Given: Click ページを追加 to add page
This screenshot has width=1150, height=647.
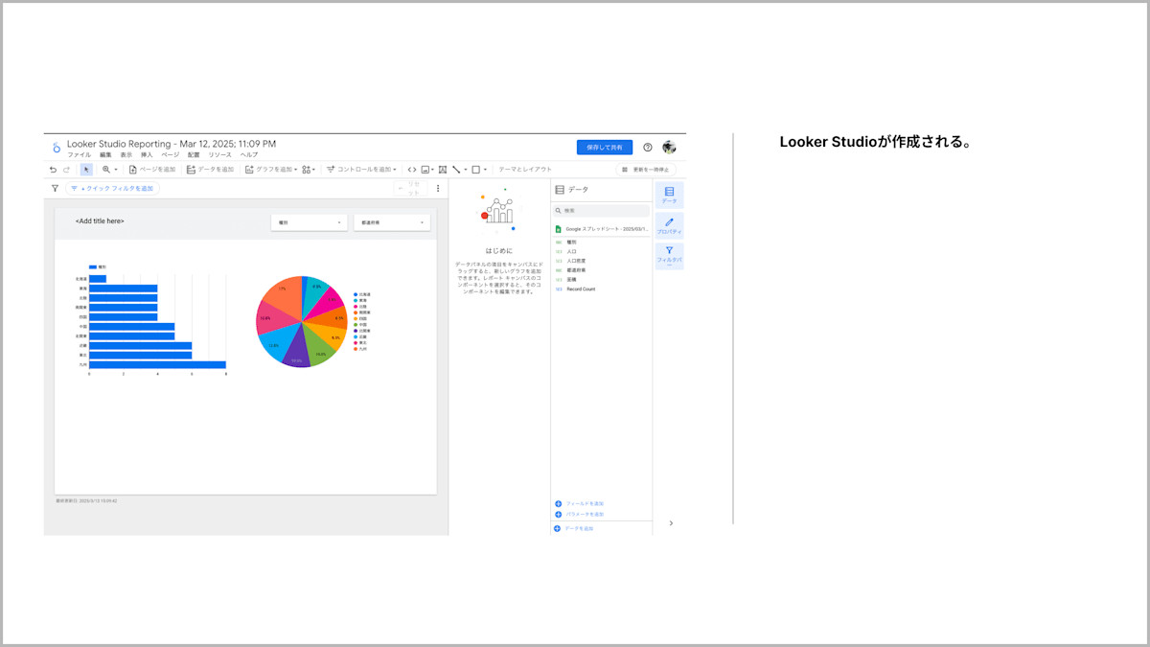Looking at the screenshot, I should click(x=152, y=170).
